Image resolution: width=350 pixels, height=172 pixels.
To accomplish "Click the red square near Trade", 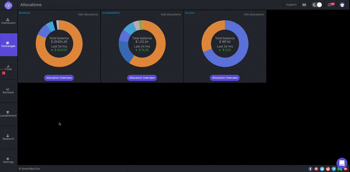I will (x=3, y=73).
